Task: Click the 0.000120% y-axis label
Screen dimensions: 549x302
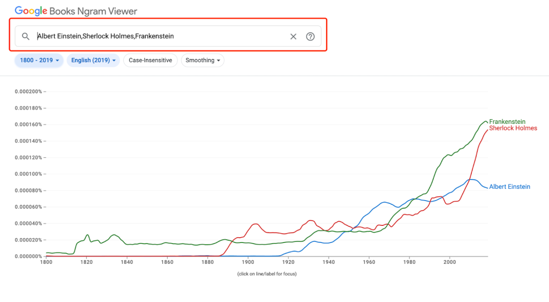Action: (28, 157)
